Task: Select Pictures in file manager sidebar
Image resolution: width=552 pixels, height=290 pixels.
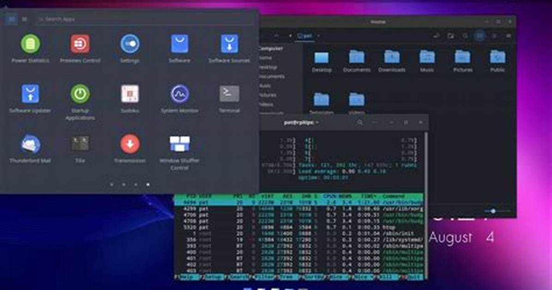Action: click(268, 95)
